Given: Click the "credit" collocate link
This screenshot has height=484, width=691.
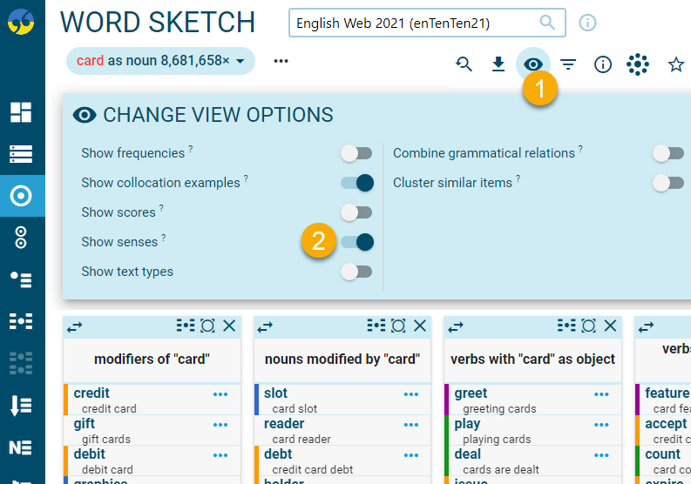Looking at the screenshot, I should (x=91, y=393).
